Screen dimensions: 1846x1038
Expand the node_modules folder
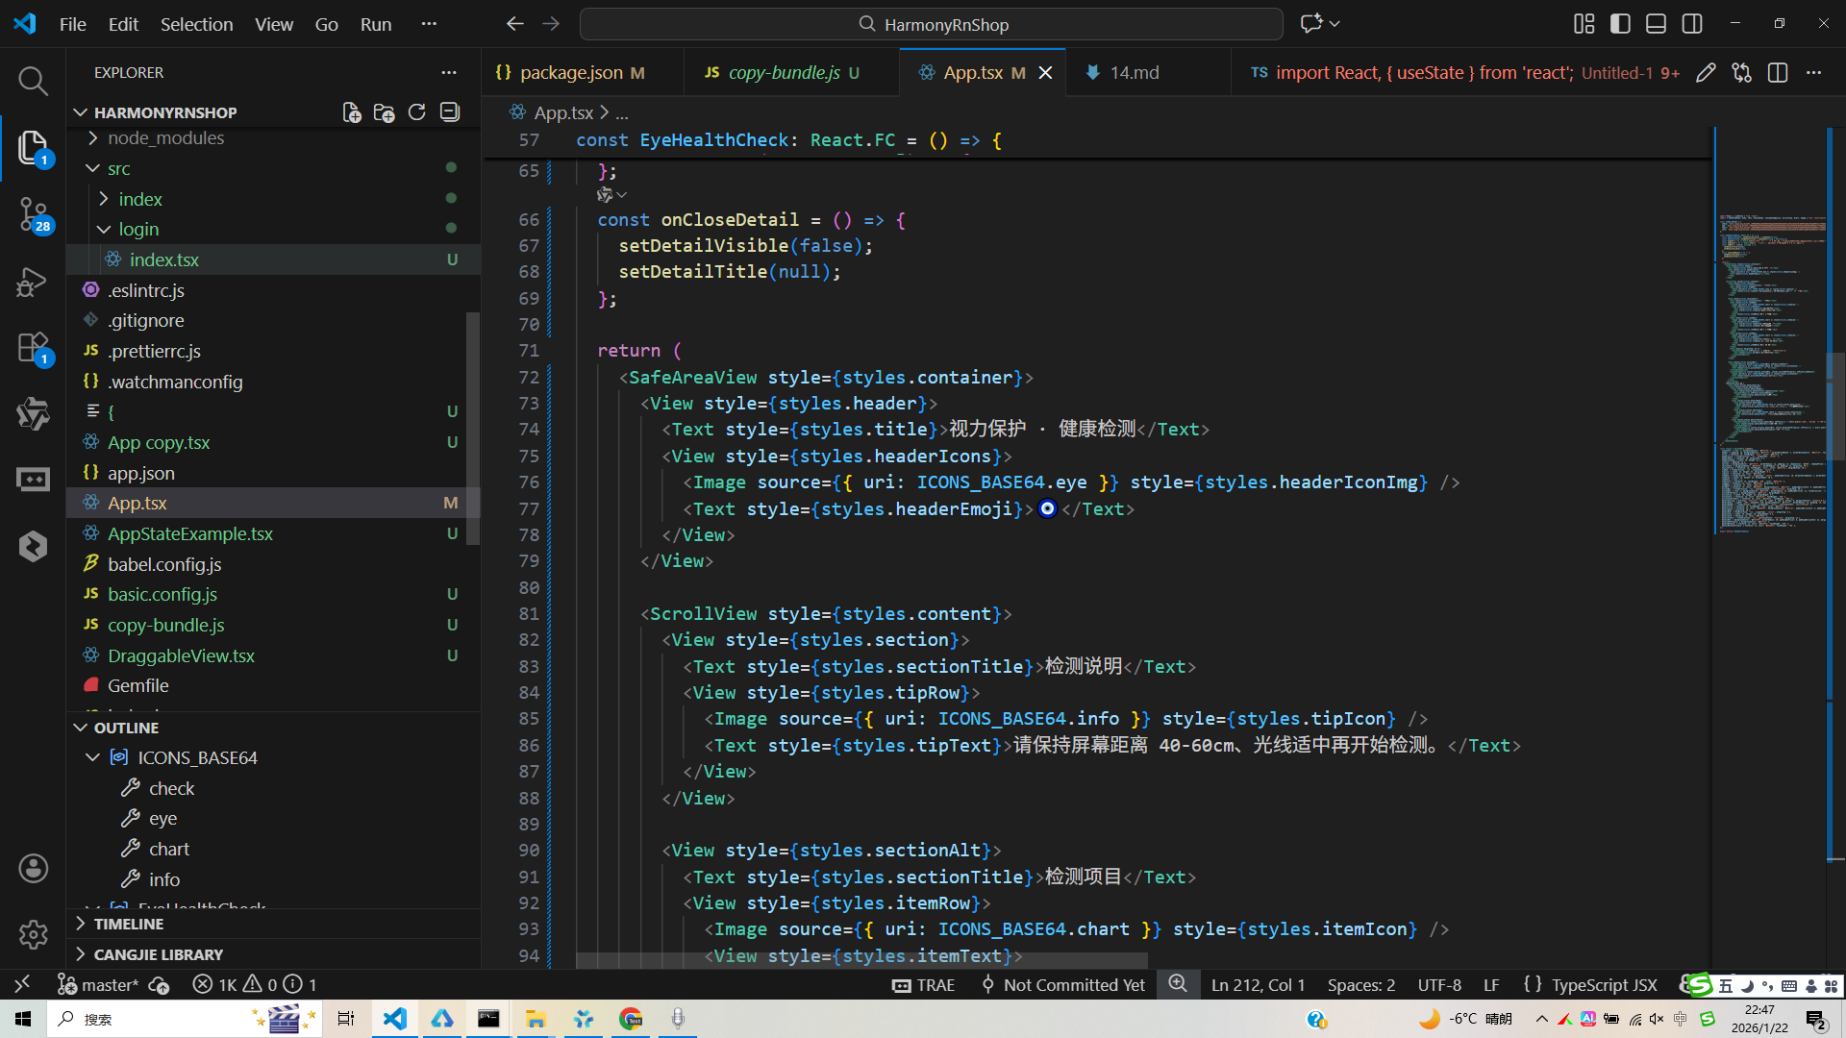165,138
